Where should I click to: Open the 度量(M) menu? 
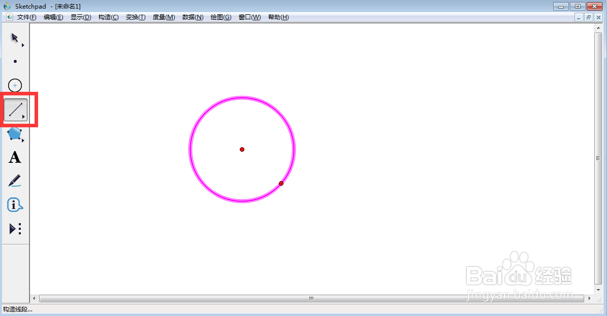tap(164, 17)
